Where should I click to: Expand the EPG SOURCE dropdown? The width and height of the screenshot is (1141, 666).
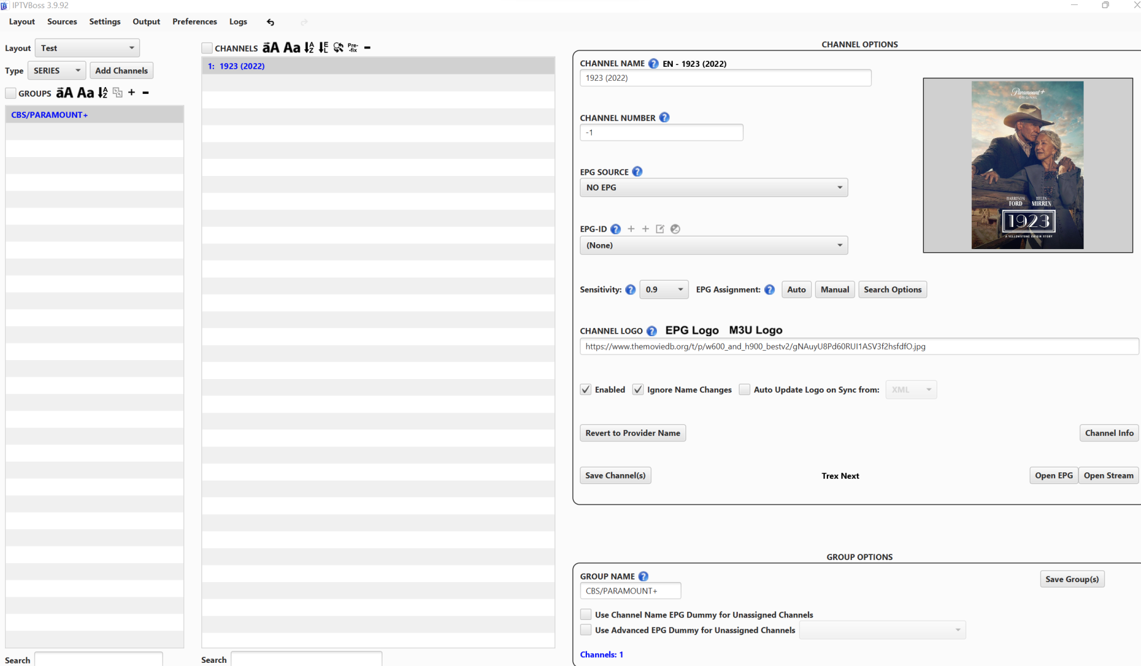pyautogui.click(x=713, y=187)
